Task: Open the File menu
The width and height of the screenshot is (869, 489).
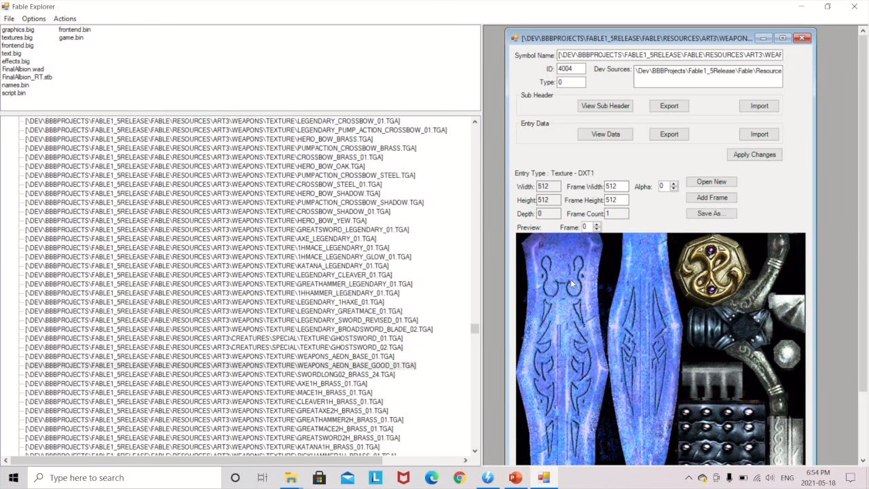Action: [x=9, y=18]
